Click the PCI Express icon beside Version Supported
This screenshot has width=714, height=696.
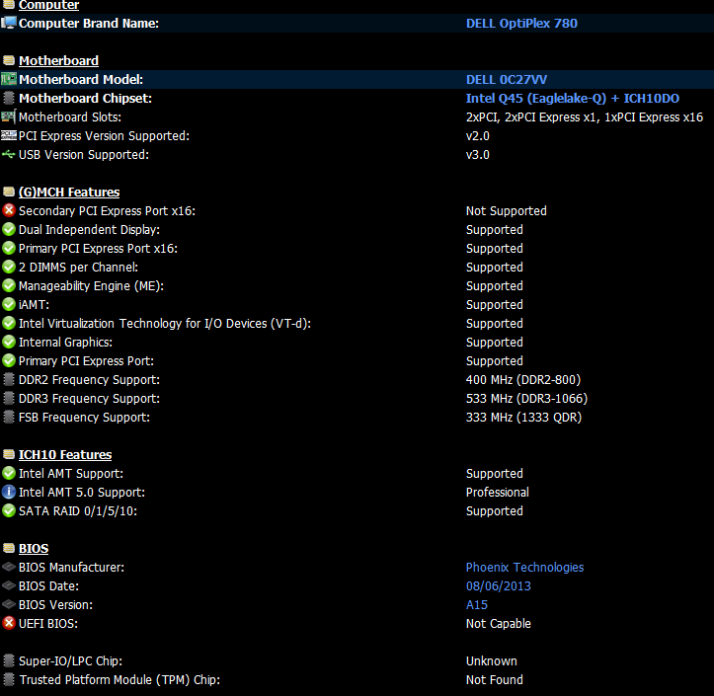[9, 135]
